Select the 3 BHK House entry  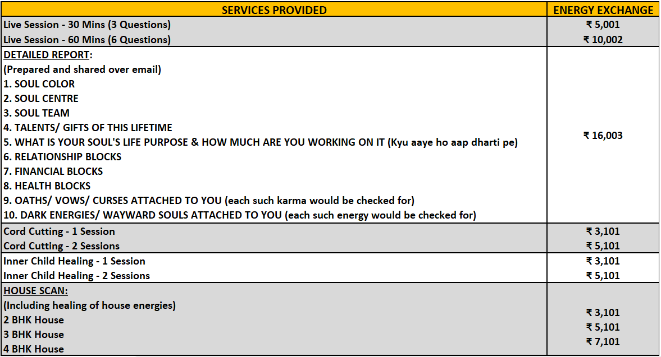pos(34,335)
